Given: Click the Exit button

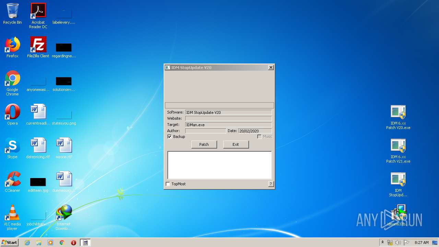Looking at the screenshot, I should pyautogui.click(x=236, y=144).
